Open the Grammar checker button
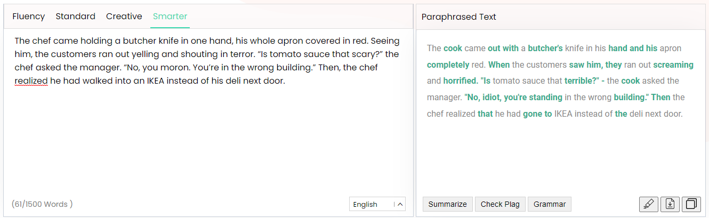Viewport: 709px width, 218px height. click(x=550, y=204)
